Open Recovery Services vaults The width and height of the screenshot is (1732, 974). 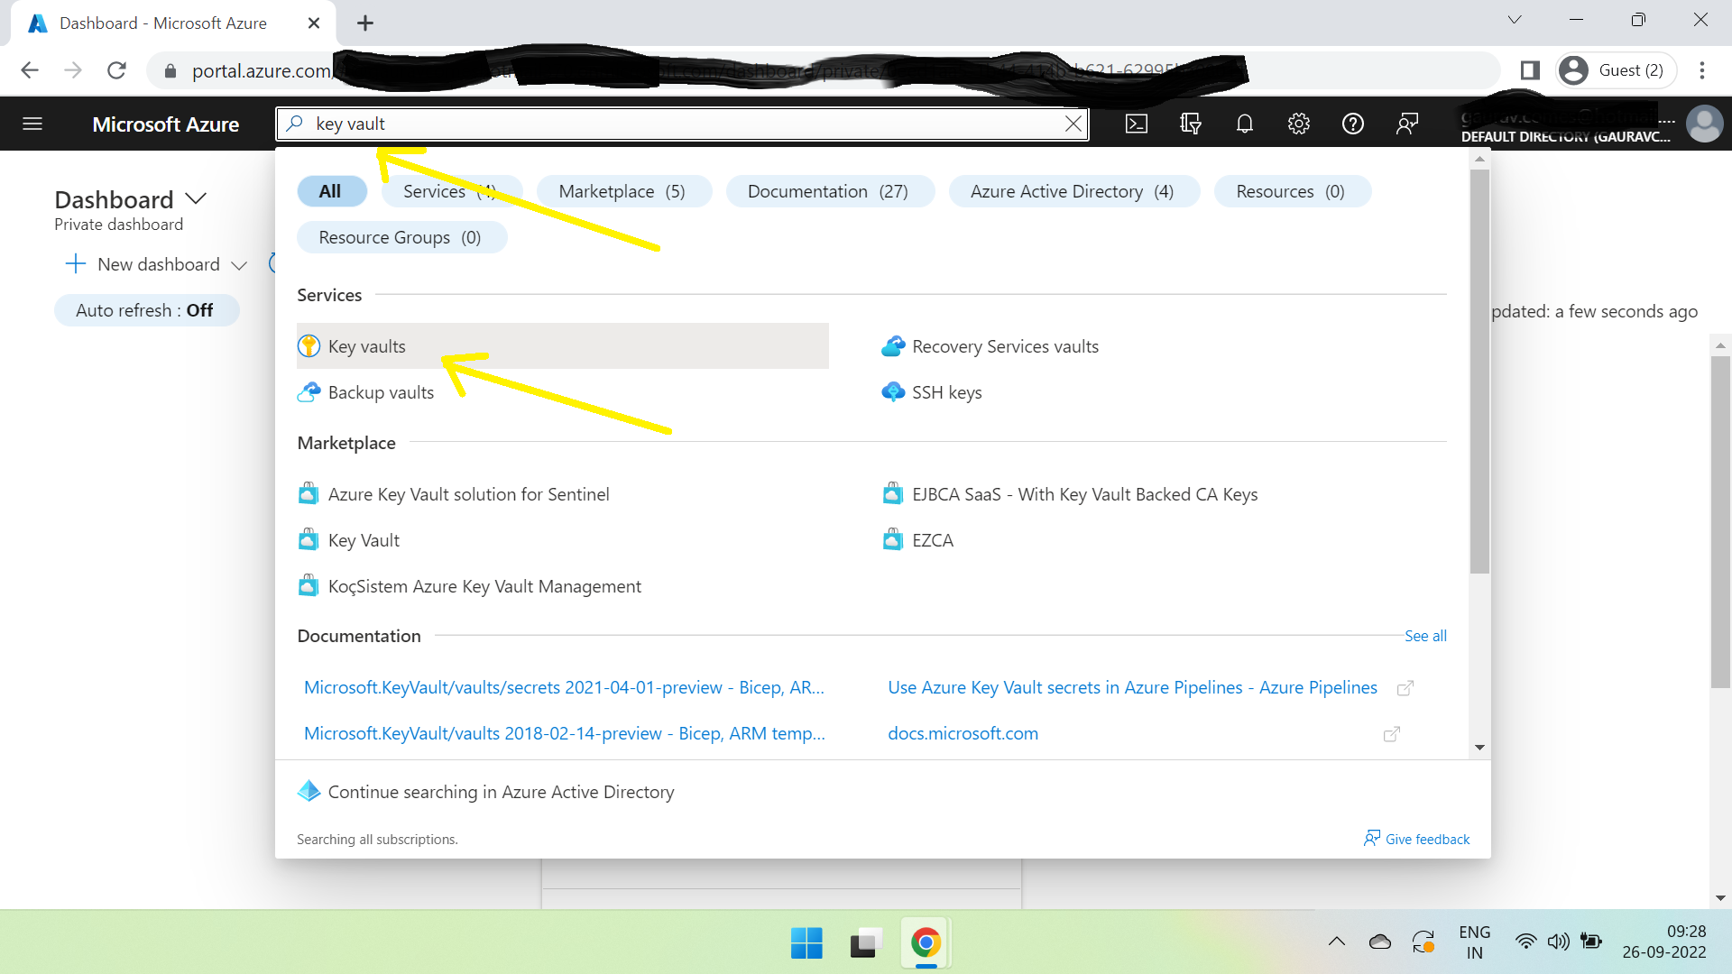pyautogui.click(x=1005, y=346)
